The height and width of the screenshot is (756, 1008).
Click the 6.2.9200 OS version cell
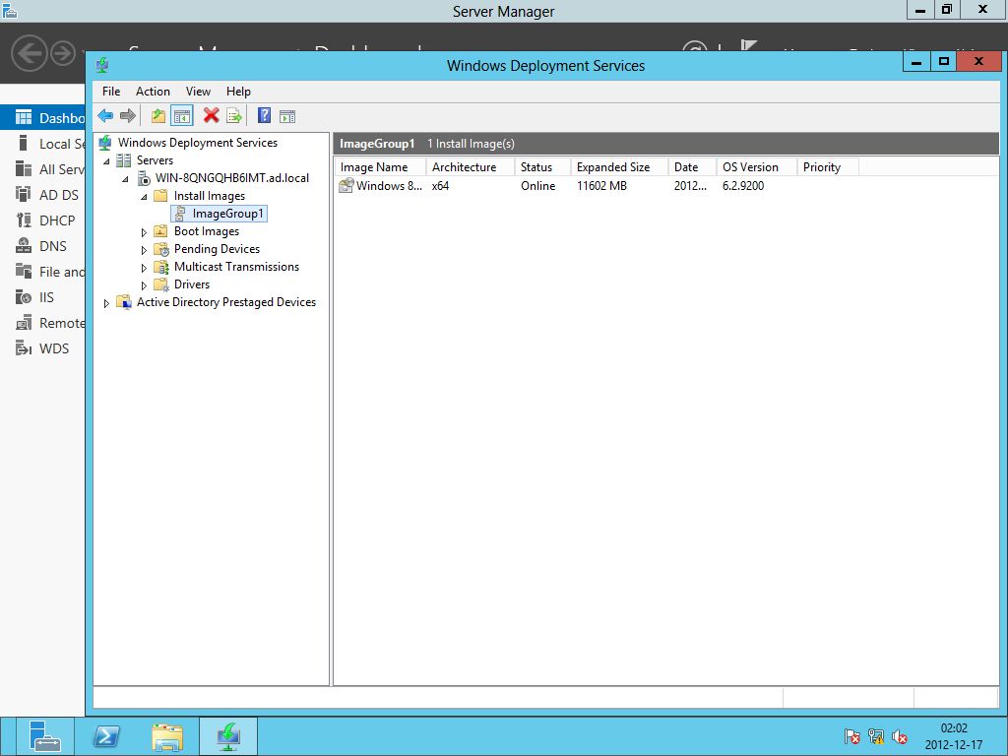[x=743, y=186]
